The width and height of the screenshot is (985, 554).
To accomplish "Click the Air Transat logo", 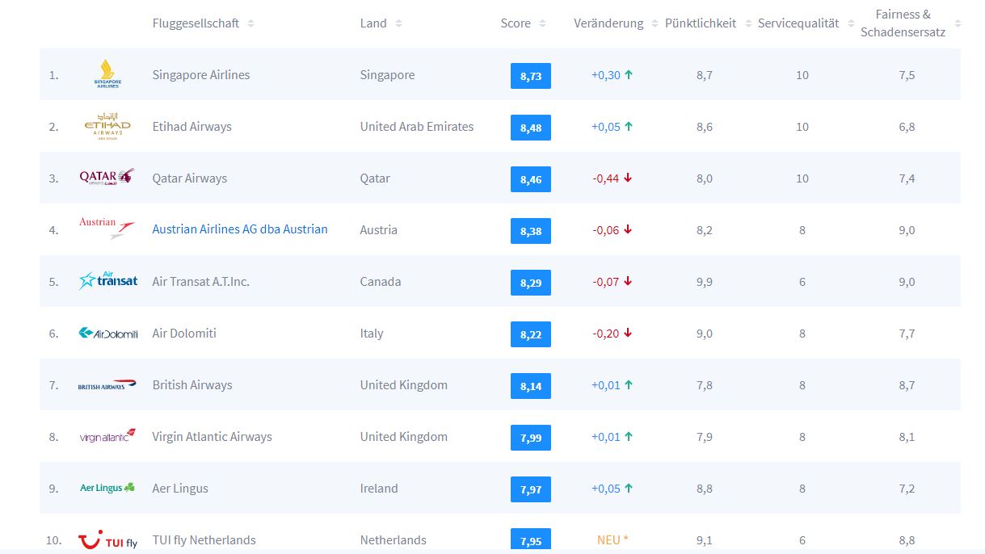I will coord(108,280).
